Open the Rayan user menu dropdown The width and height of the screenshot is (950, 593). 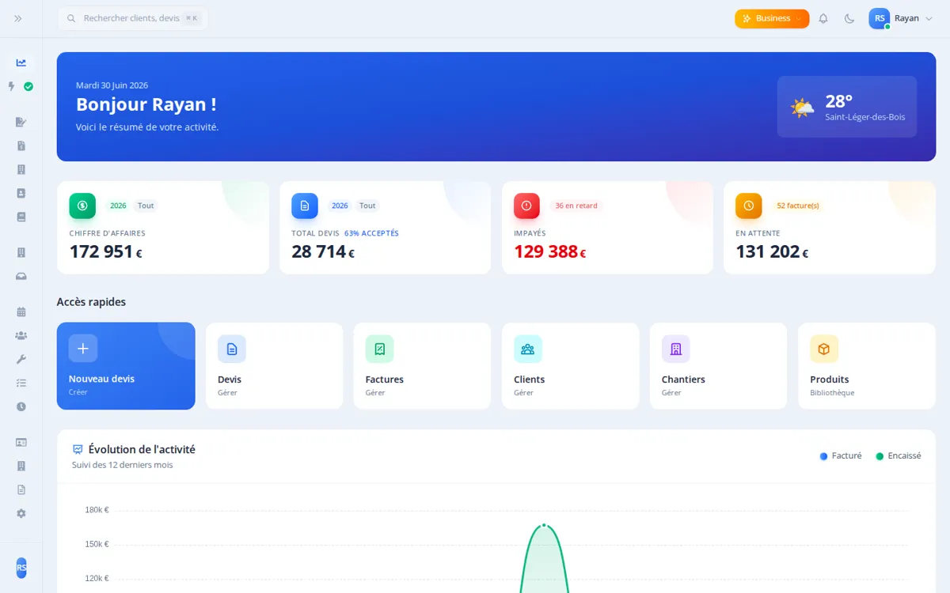coord(902,18)
